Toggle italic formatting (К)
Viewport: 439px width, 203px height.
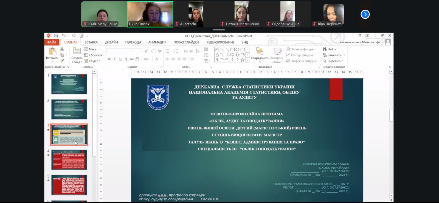point(115,59)
